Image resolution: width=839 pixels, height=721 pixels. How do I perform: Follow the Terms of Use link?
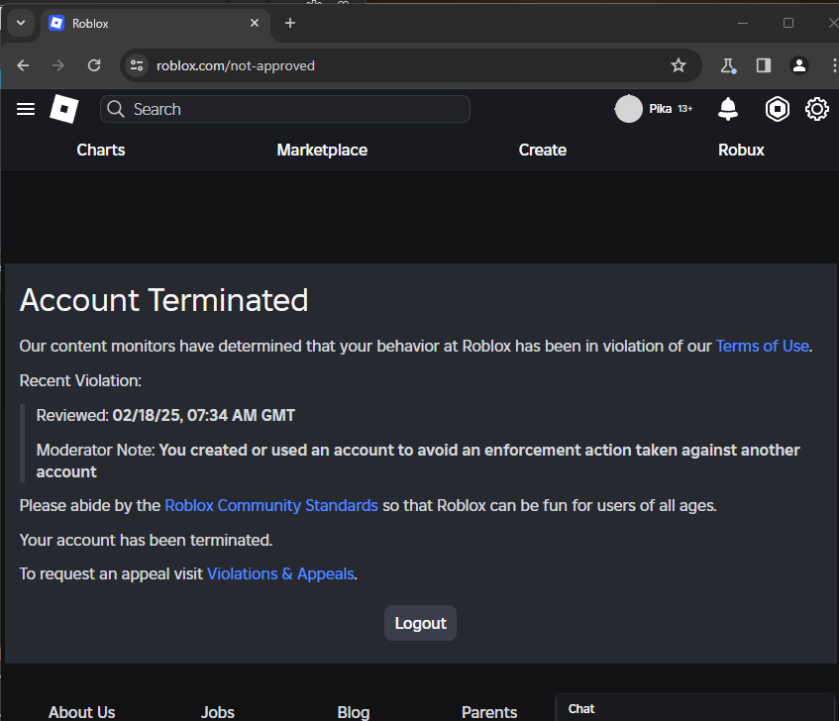[x=763, y=346]
